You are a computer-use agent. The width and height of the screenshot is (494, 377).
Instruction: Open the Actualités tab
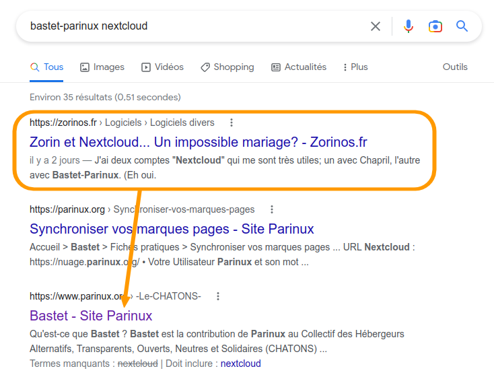(298, 67)
